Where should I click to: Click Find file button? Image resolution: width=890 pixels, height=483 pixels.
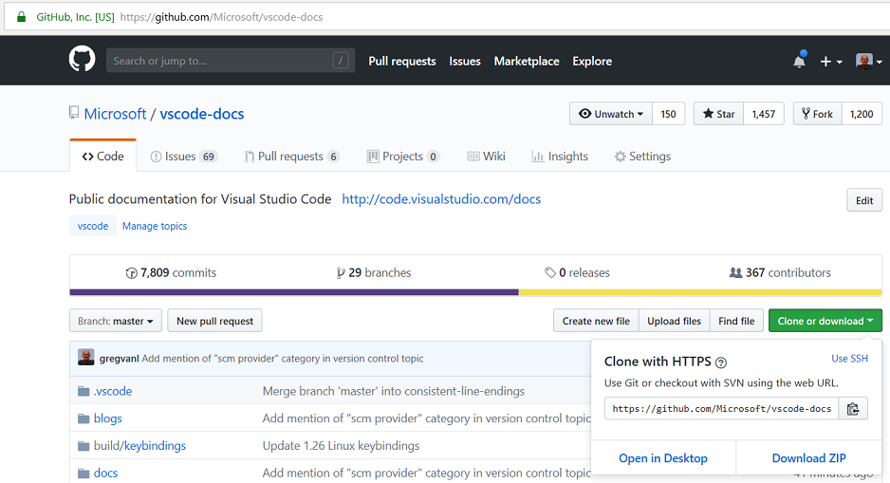tap(736, 321)
